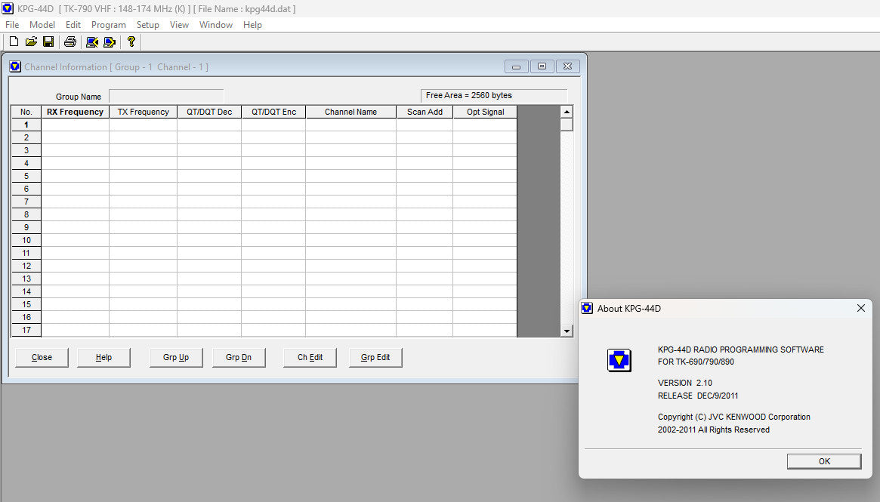Viewport: 880px width, 502px height.
Task: Open the Model menu
Action: coord(42,25)
